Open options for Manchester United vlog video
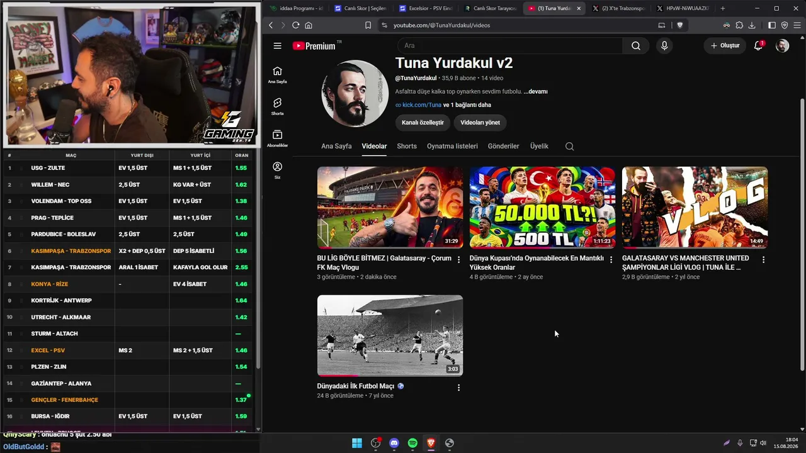This screenshot has height=453, width=806. (x=763, y=259)
